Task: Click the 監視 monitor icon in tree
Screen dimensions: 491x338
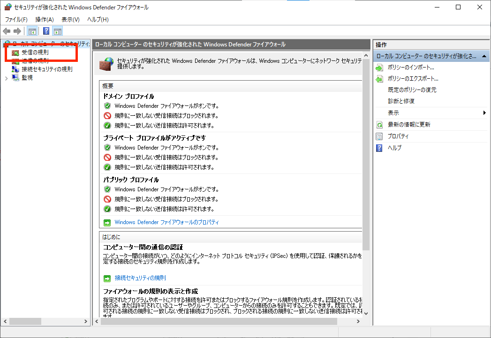Action: click(x=15, y=78)
